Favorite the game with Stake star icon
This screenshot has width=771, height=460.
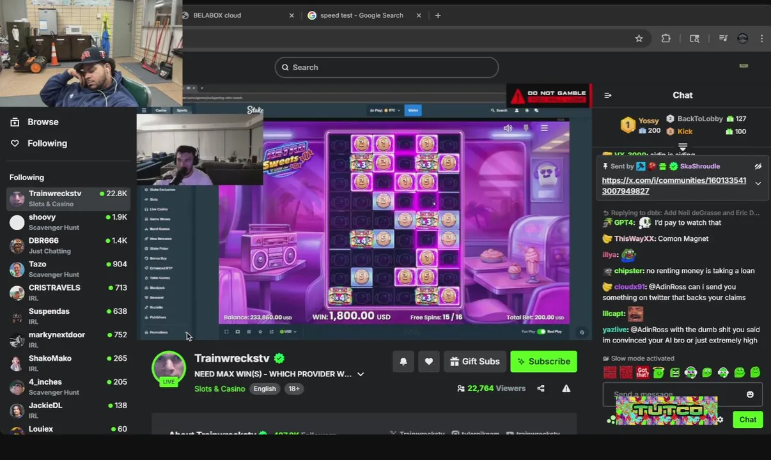tap(260, 332)
